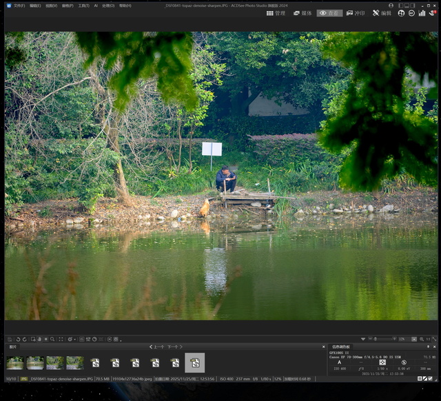The height and width of the screenshot is (401, 441).
Task: Open the 365 icon in the top bar
Action: point(411,13)
